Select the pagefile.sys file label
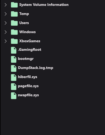This screenshot has height=135, width=105. point(28,86)
